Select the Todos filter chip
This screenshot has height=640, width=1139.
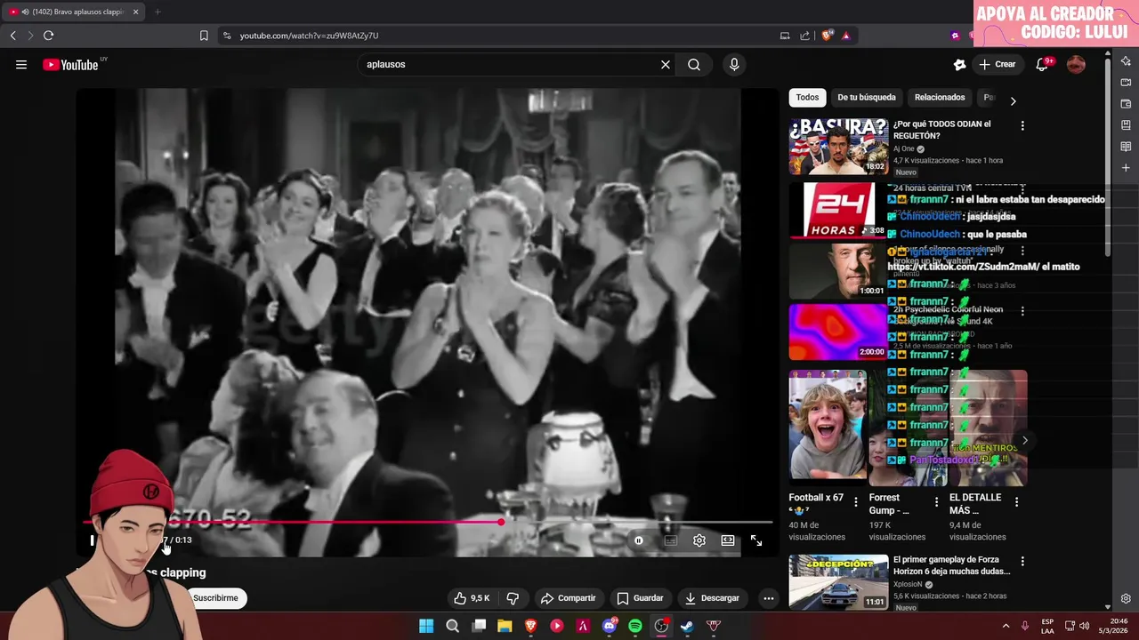[807, 98]
